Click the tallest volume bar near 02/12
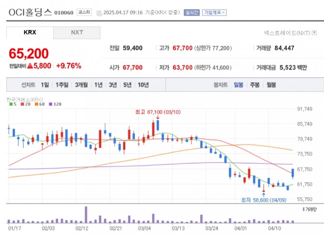 (86, 215)
